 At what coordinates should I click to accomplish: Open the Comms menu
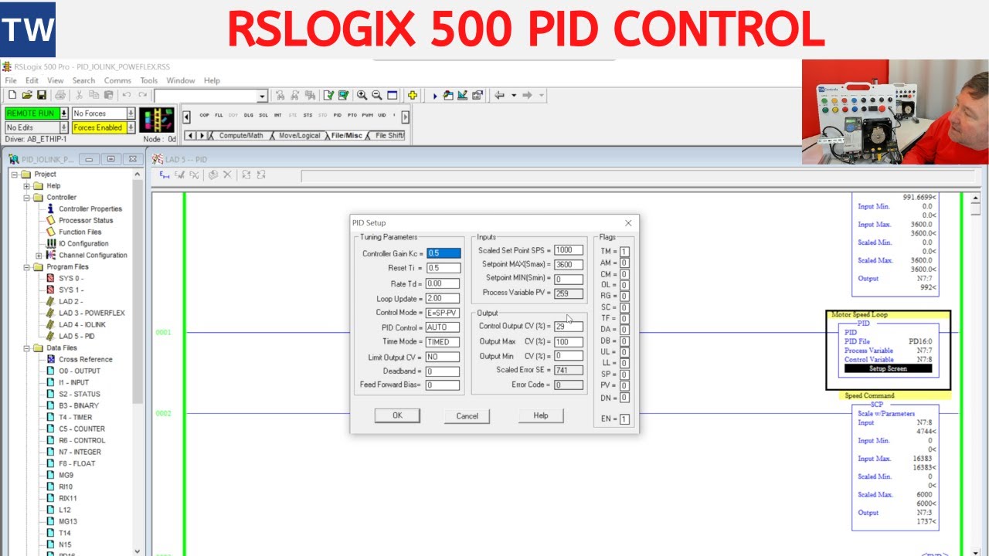point(117,80)
